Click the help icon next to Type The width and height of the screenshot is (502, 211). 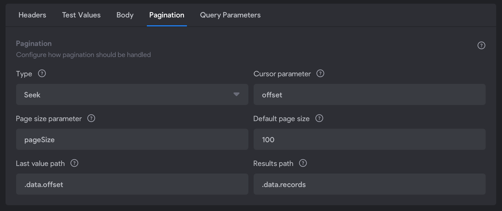click(42, 73)
